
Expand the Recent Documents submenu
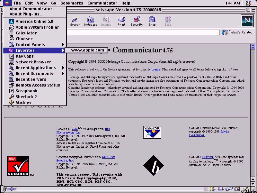pyautogui.click(x=35, y=74)
